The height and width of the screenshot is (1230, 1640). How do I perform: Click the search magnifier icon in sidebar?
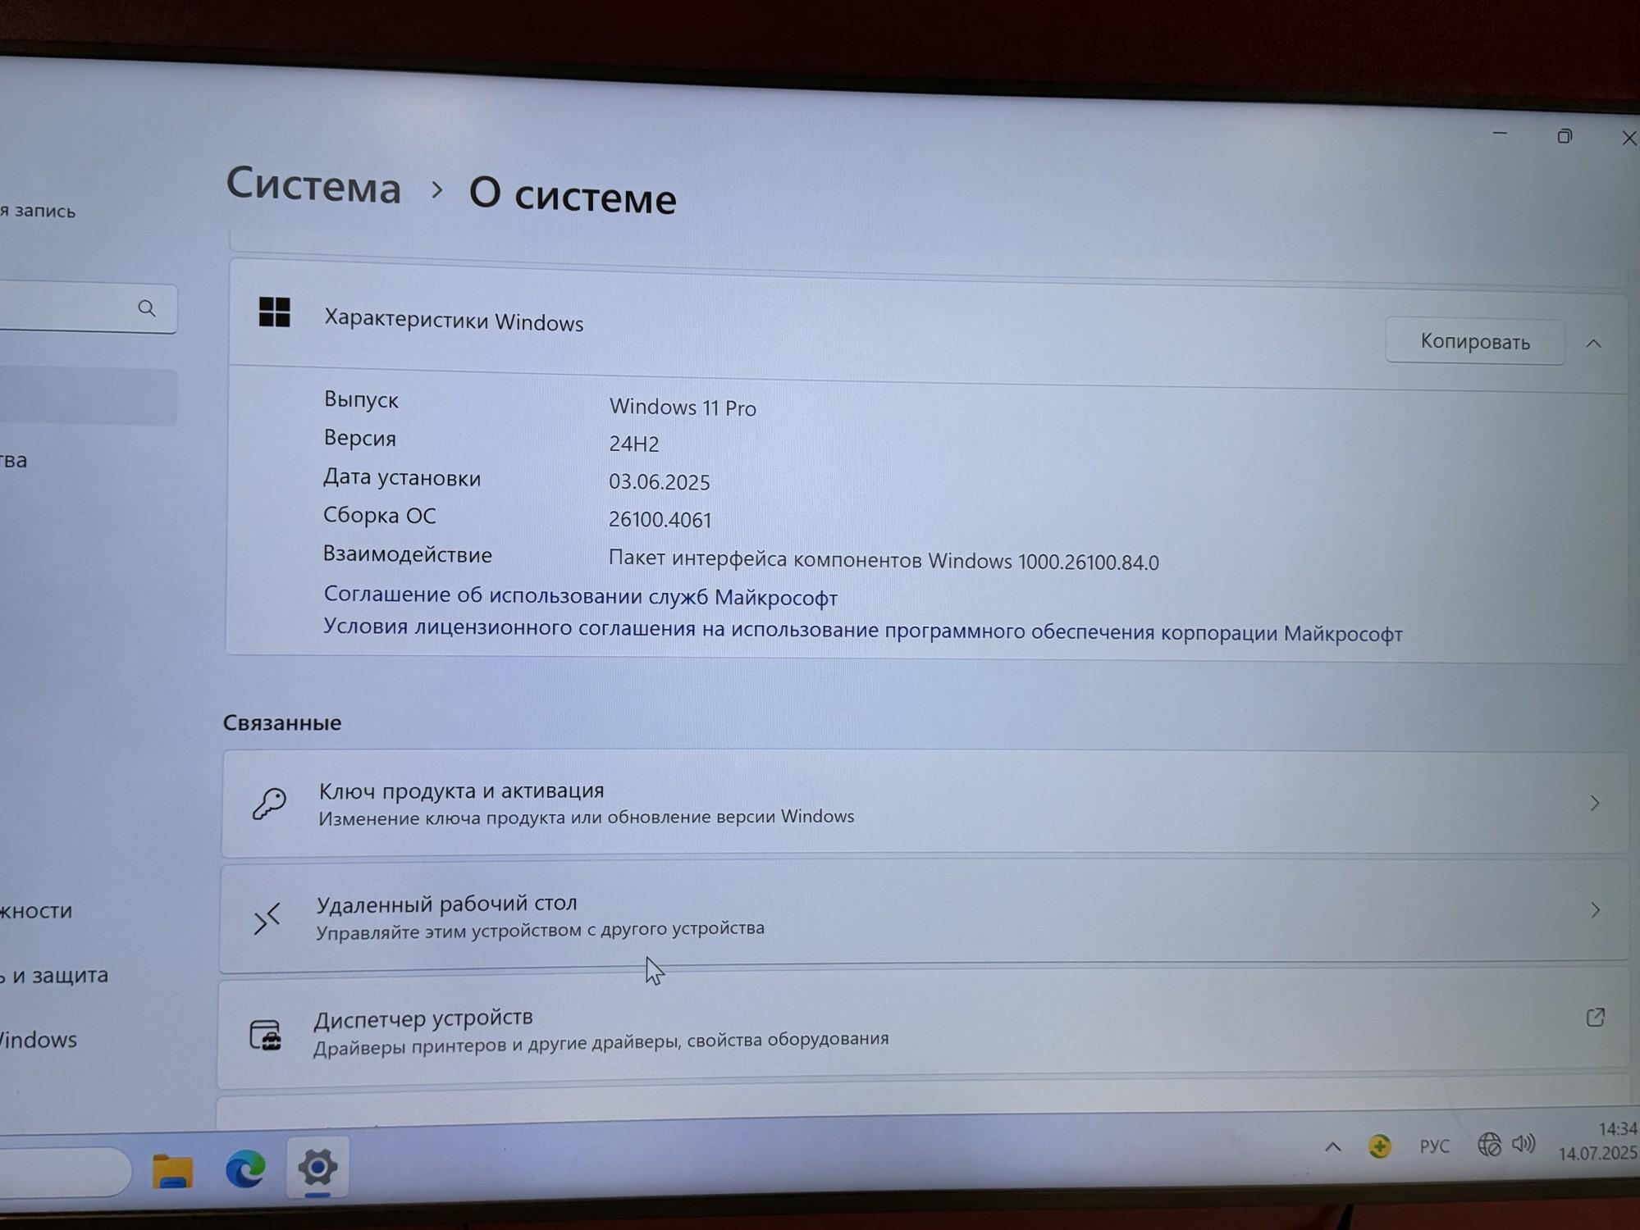147,308
